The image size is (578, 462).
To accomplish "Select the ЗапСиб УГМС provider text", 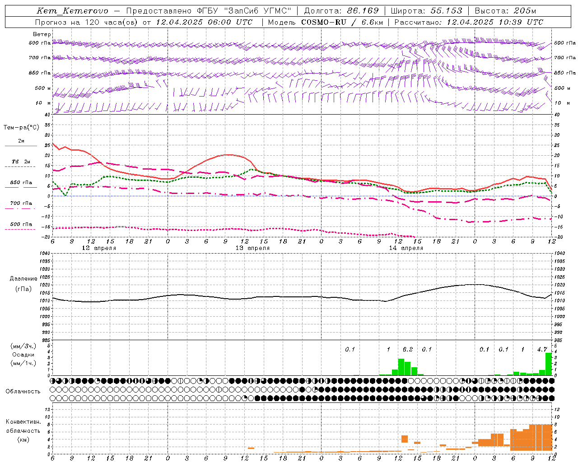I will [x=258, y=11].
